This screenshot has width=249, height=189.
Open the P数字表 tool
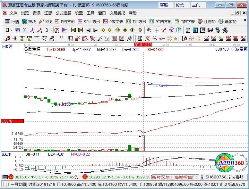113,21
